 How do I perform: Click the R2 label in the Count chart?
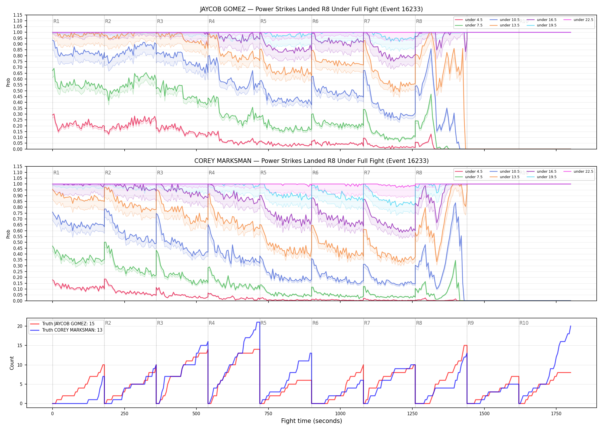[x=108, y=323]
